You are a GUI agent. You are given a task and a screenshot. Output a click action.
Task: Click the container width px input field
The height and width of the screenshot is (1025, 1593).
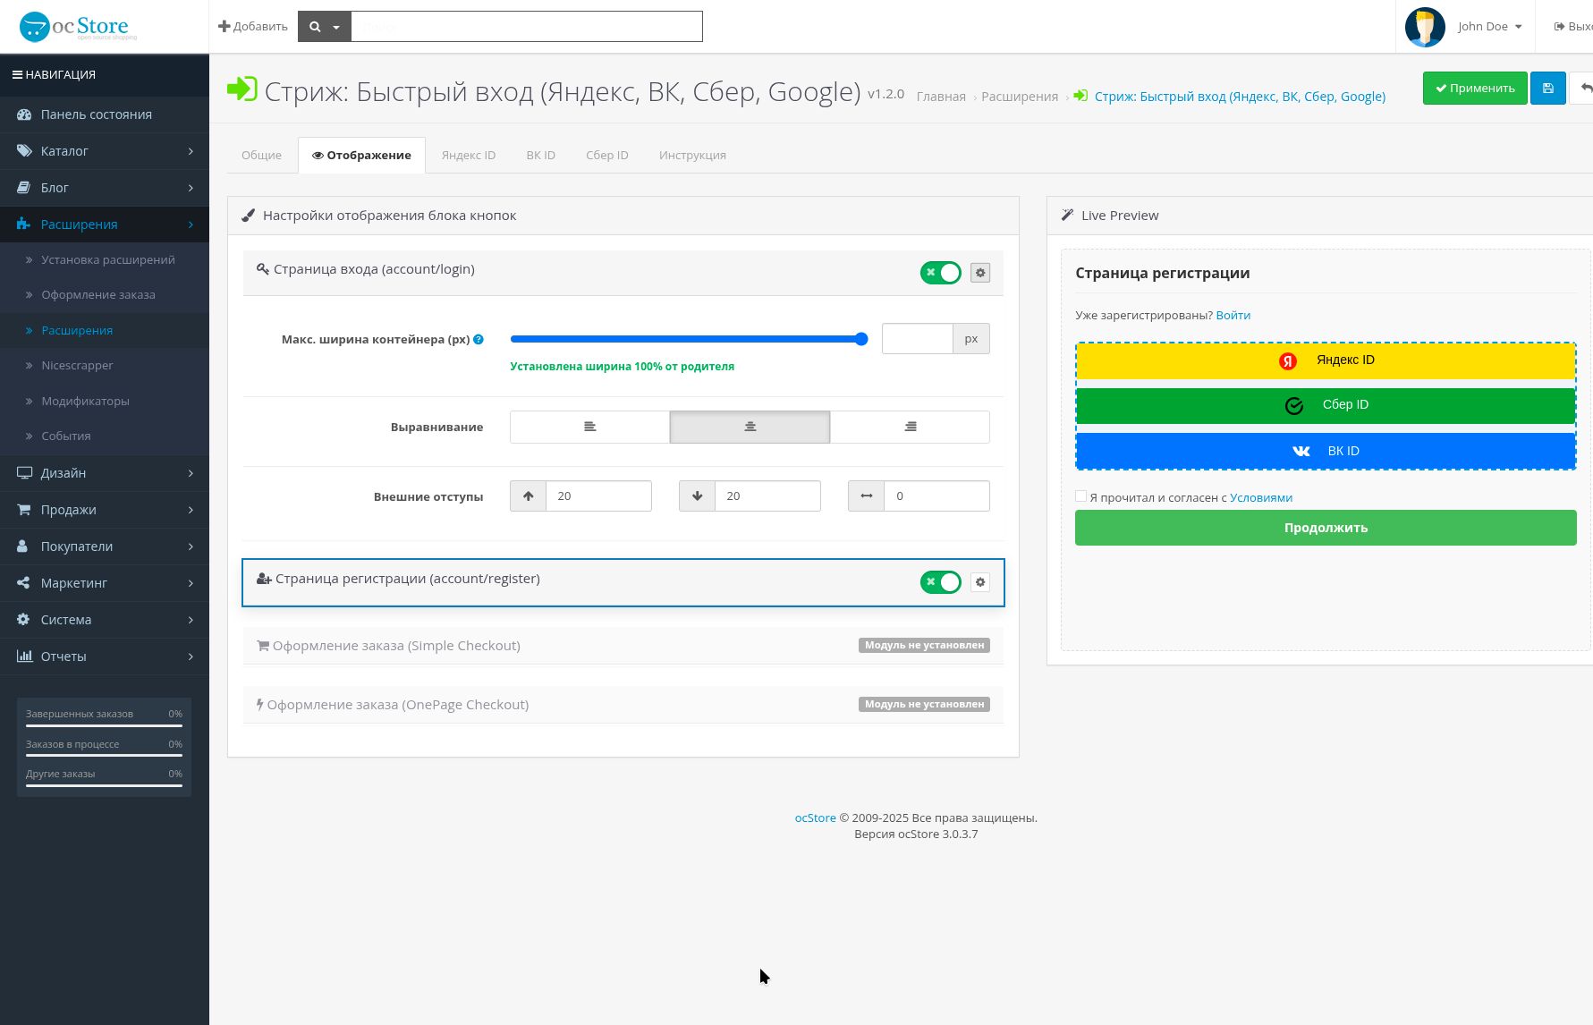click(x=918, y=339)
